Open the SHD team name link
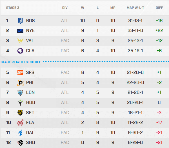Image resolution: width=169 pixels, height=148 pixels. coord(30,143)
